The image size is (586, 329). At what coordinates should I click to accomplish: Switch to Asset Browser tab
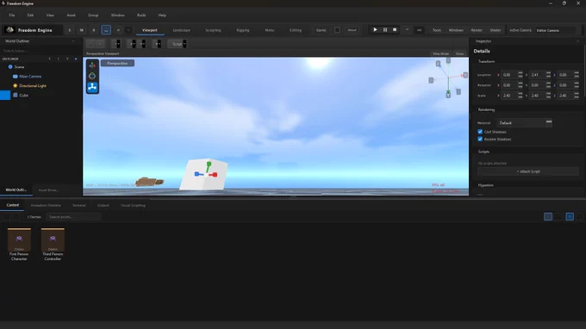(x=48, y=190)
